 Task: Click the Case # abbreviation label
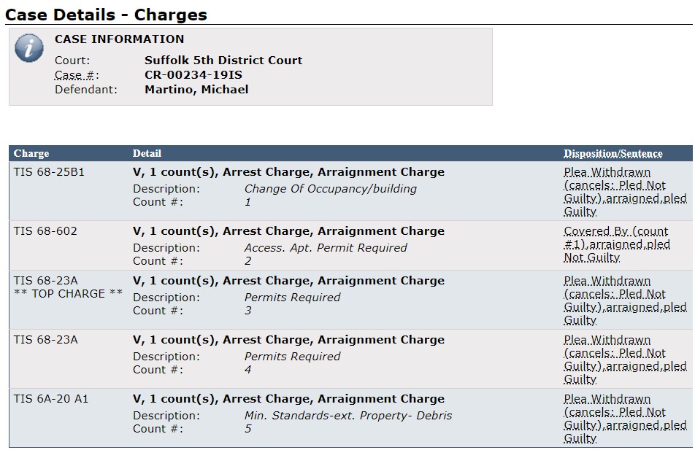point(74,75)
